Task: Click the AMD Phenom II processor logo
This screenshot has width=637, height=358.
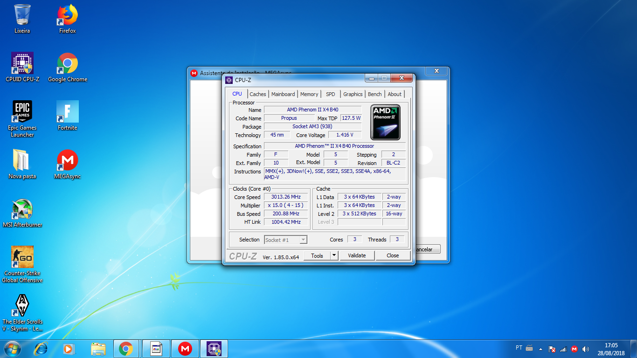Action: coord(385,122)
